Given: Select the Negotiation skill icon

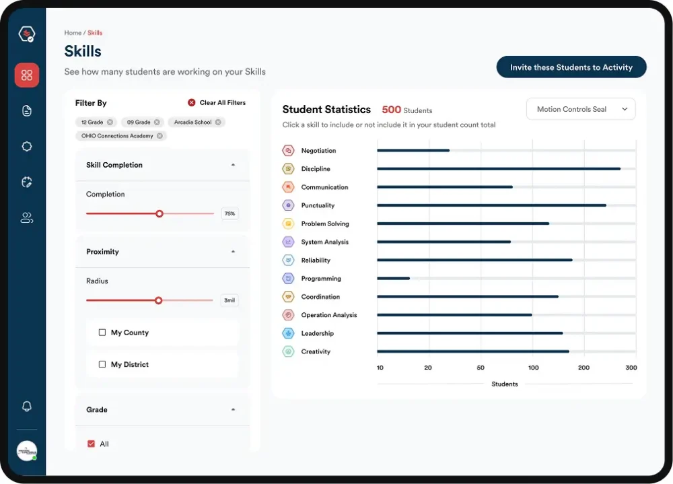Looking at the screenshot, I should (x=288, y=151).
